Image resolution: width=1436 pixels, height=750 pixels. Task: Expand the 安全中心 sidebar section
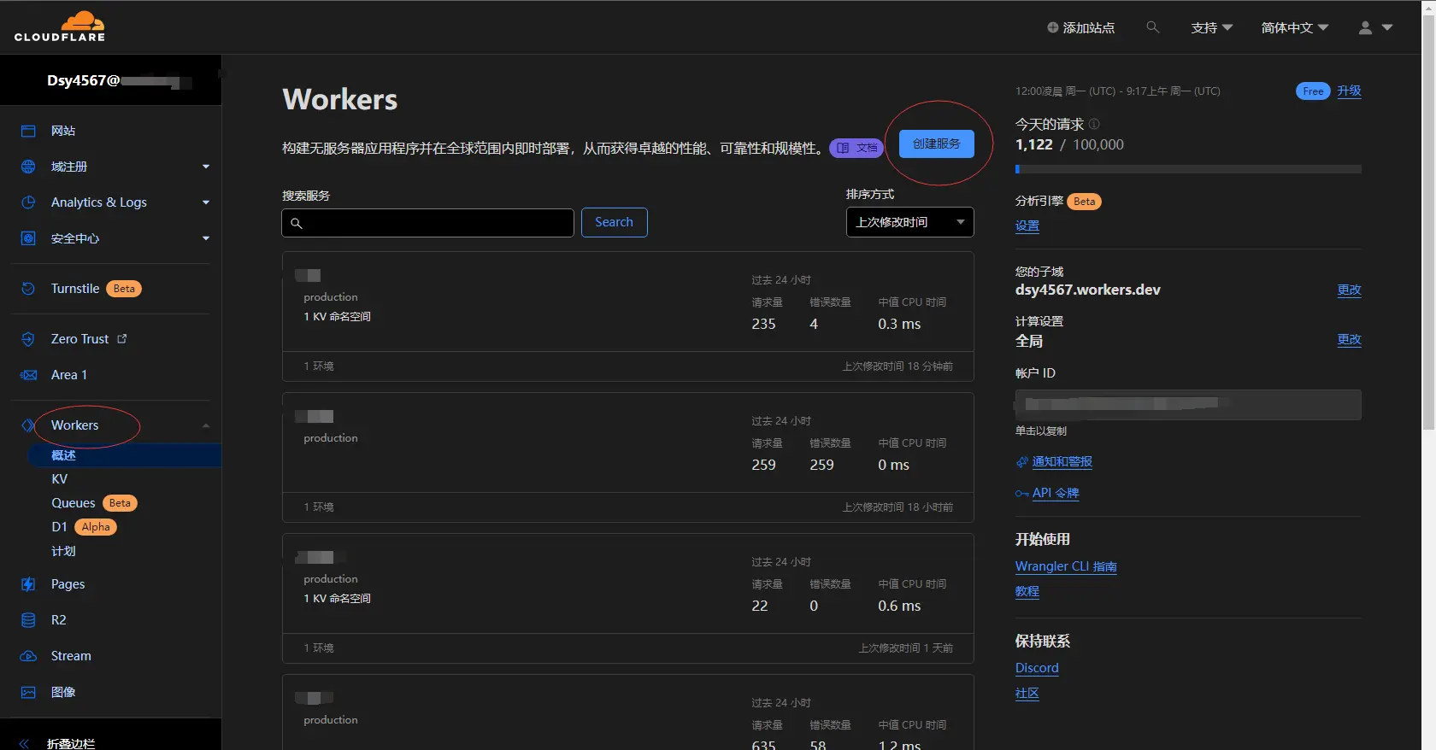(206, 238)
